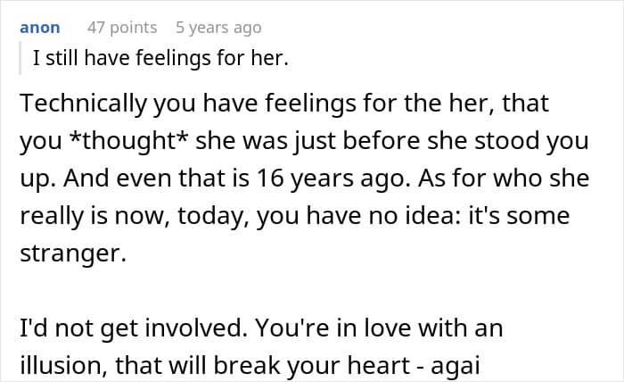The width and height of the screenshot is (624, 382).
Task: Click the vertical quote bar beside the quote
Action: tap(21, 59)
